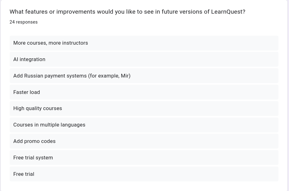Click the words "more instructors" in first response

[x=68, y=43]
